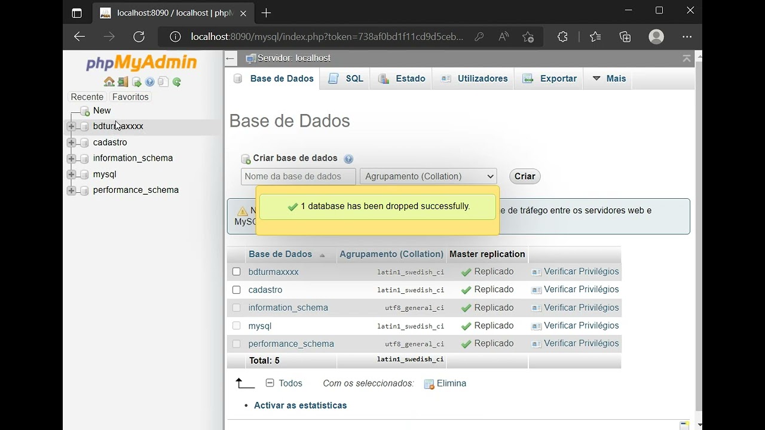Open the blue documentation help icon
765x430 pixels.
pyautogui.click(x=150, y=82)
